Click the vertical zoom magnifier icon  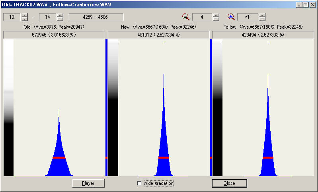(185, 17)
